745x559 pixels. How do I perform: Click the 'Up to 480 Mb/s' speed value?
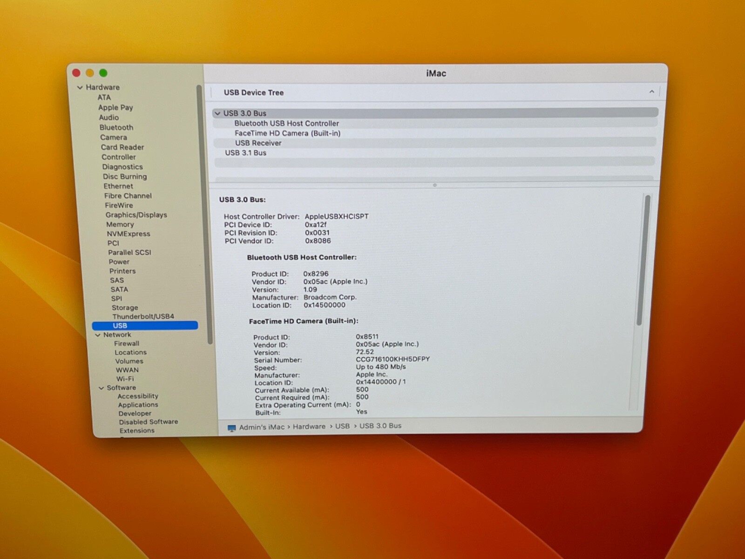[x=381, y=367]
